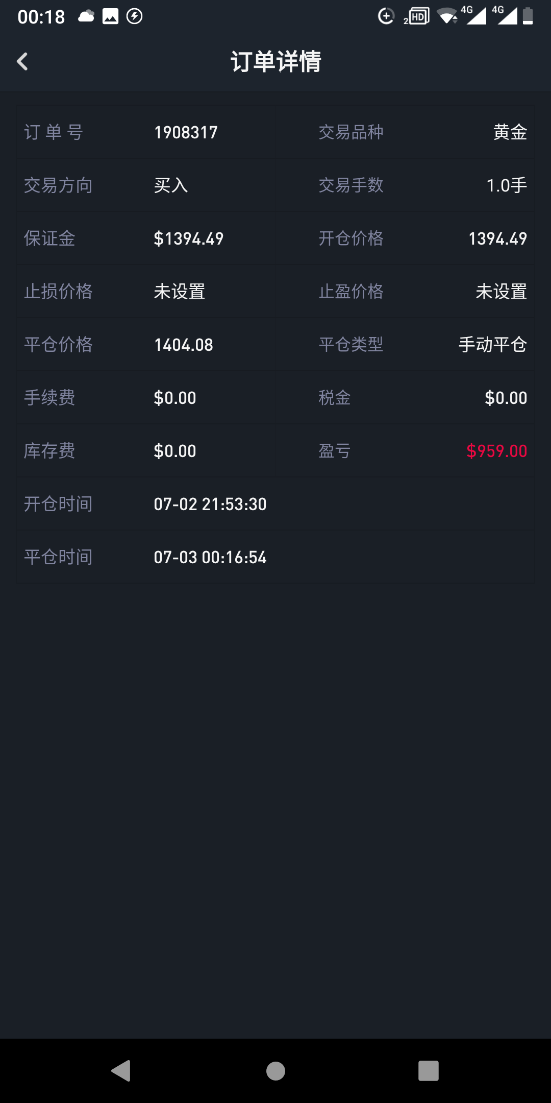Tap the open time 07-02 21:53:30
Viewport: 551px width, 1103px height.
coord(210,505)
